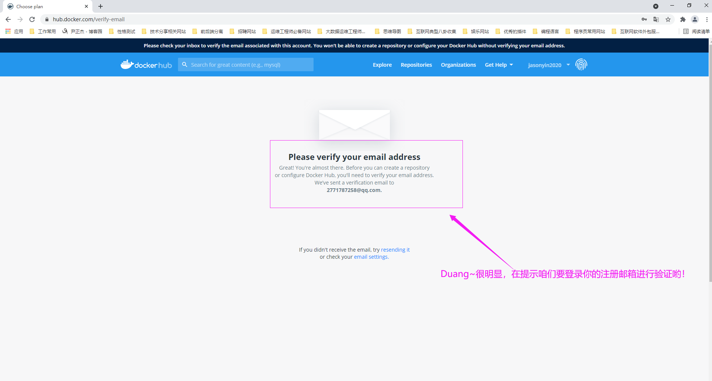Open Chrome three-dot menu
The height and width of the screenshot is (381, 712).
coord(706,19)
